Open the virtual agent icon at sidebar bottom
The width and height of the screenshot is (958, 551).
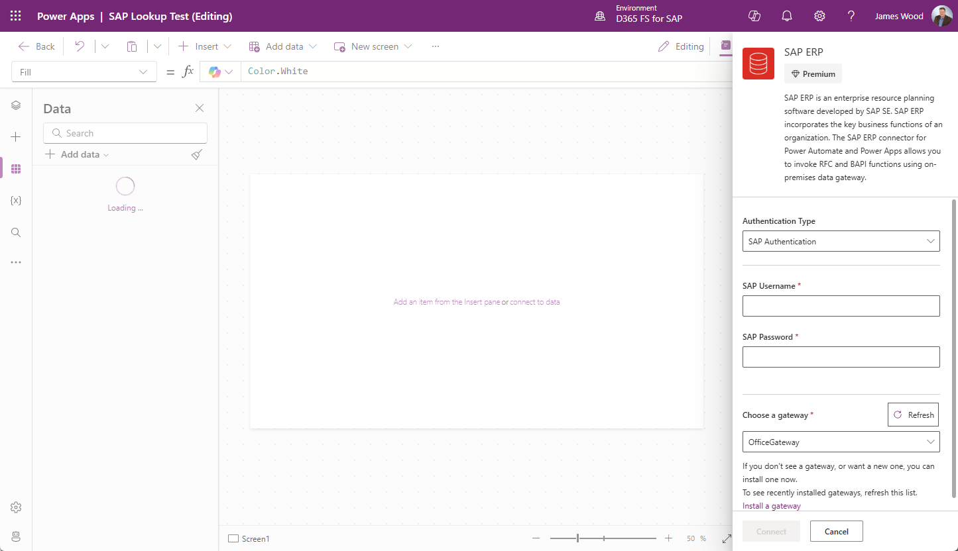(16, 536)
